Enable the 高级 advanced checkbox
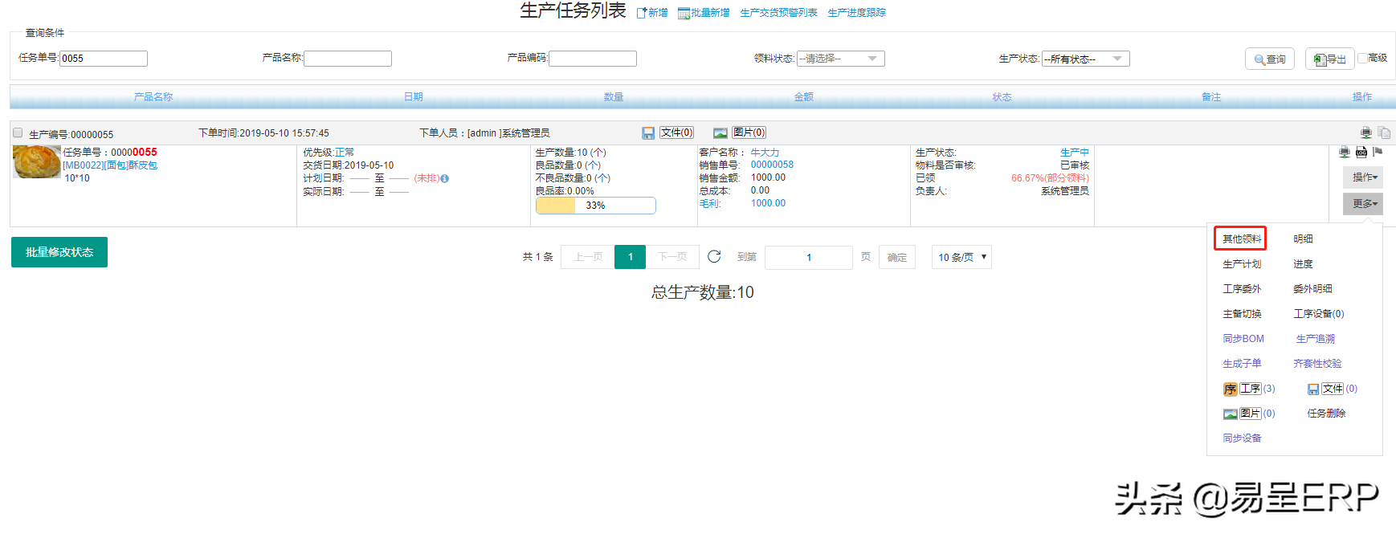The image size is (1396, 534). pyautogui.click(x=1362, y=58)
